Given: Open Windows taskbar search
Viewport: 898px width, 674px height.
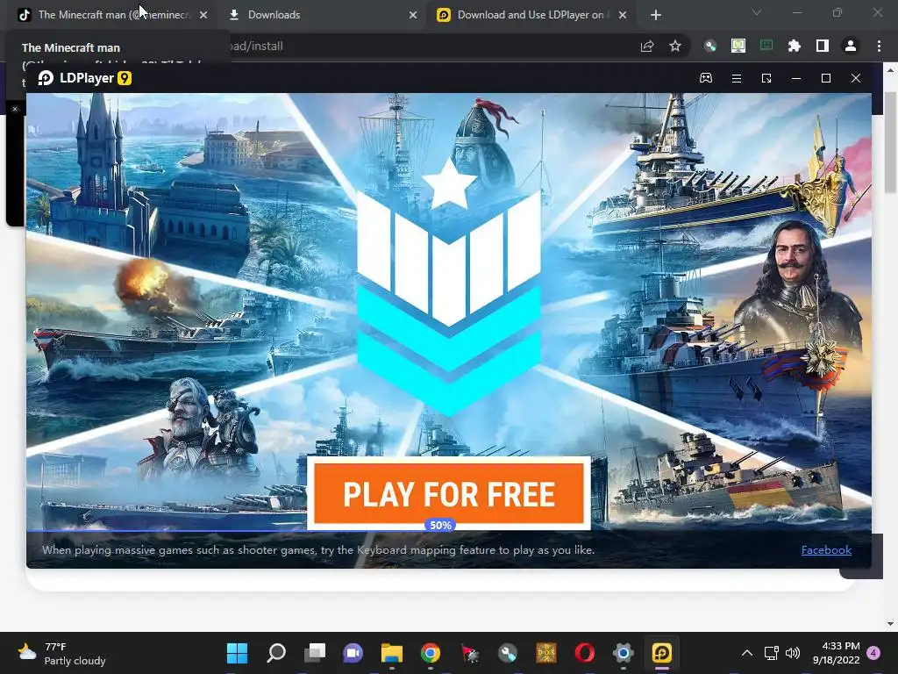Looking at the screenshot, I should pyautogui.click(x=276, y=653).
